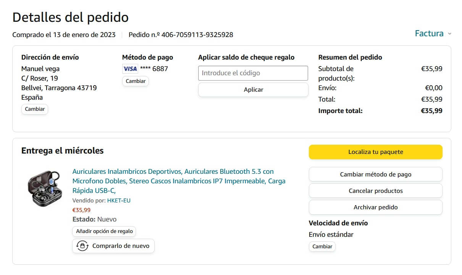This screenshot has width=462, height=275.
Task: Open seller HKET-EU link
Action: [x=119, y=200]
